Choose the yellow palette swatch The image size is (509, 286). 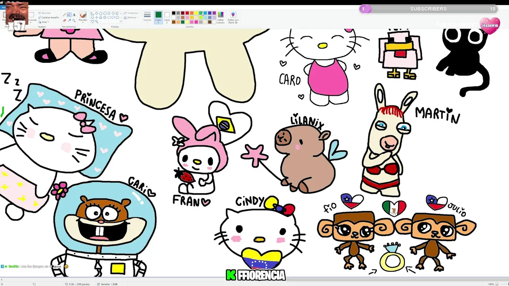click(x=196, y=13)
